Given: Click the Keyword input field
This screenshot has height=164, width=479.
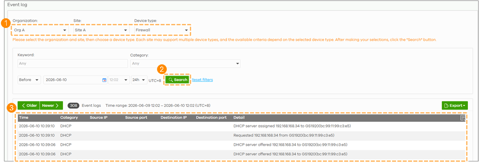Looking at the screenshot, I should point(72,63).
